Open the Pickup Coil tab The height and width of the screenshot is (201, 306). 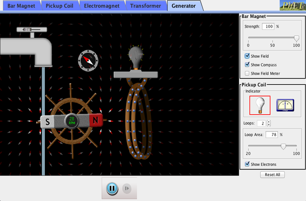(60, 6)
